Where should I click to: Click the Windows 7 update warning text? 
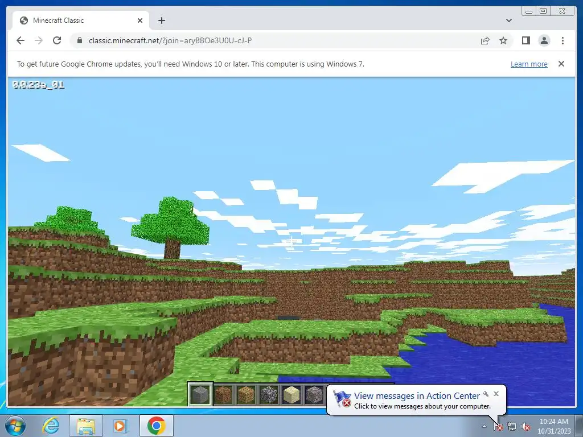[x=190, y=64]
